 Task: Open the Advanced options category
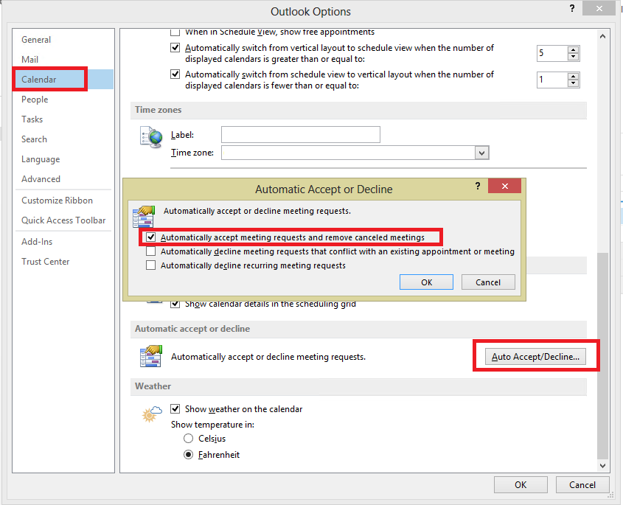pos(41,179)
